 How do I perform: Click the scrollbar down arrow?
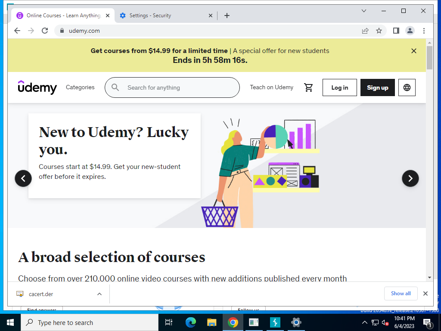[429, 278]
